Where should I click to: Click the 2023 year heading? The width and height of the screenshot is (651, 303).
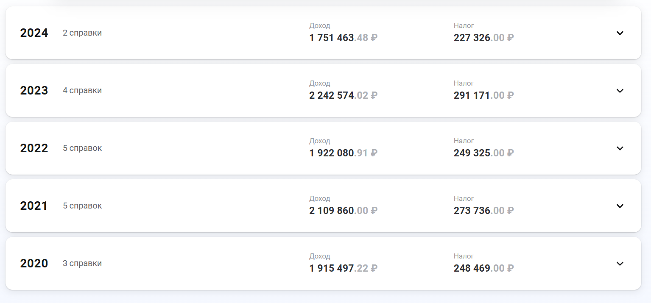(x=34, y=91)
